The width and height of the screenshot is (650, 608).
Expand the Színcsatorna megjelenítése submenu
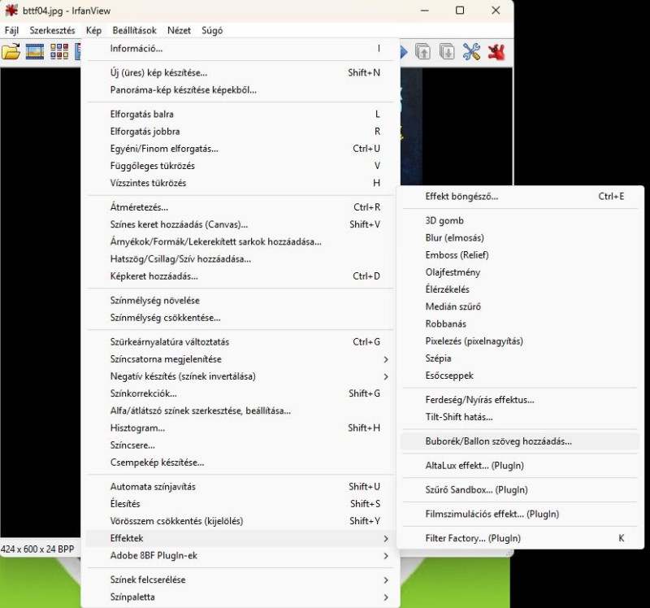coord(240,359)
